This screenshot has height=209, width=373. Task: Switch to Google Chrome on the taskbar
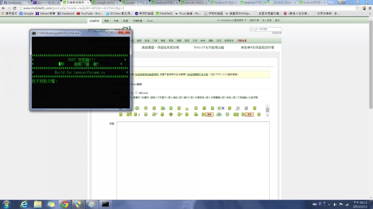point(64,204)
